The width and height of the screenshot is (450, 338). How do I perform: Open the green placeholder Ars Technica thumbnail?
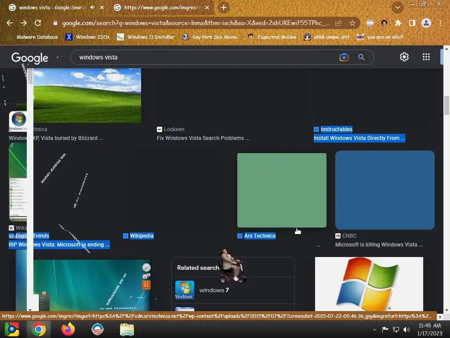pos(282,190)
